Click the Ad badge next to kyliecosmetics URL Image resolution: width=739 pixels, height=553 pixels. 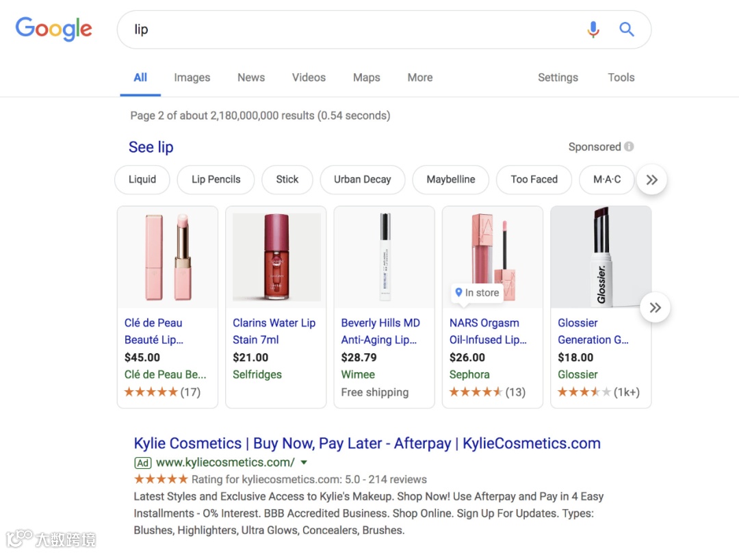coord(142,463)
